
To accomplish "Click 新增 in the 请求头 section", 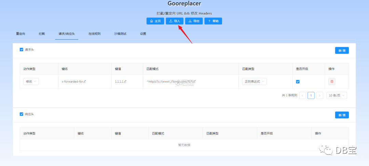I will (x=342, y=51).
